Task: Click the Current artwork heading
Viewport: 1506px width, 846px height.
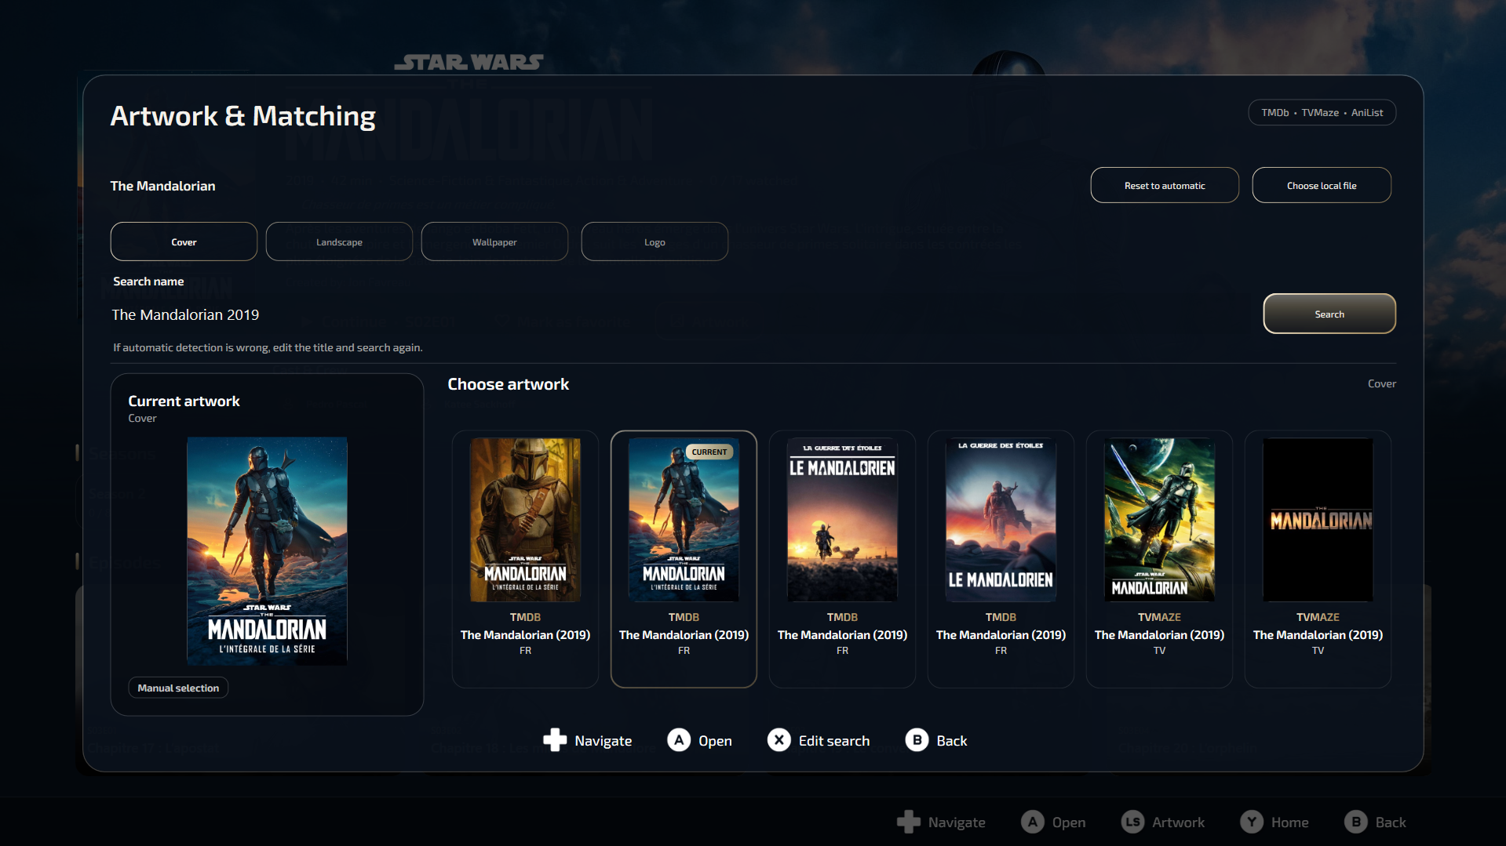Action: tap(184, 401)
